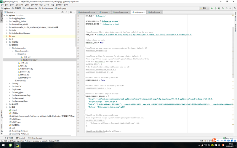Click the python root breadcrumb in navigation bar

pyautogui.click(x=6, y=8)
